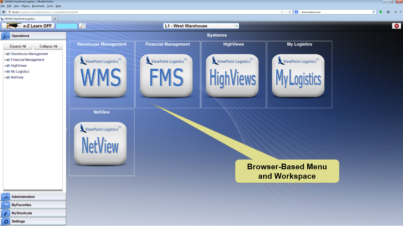Go back with browser back arrow
Image resolution: width=403 pixels, height=226 pixels.
[4, 12]
